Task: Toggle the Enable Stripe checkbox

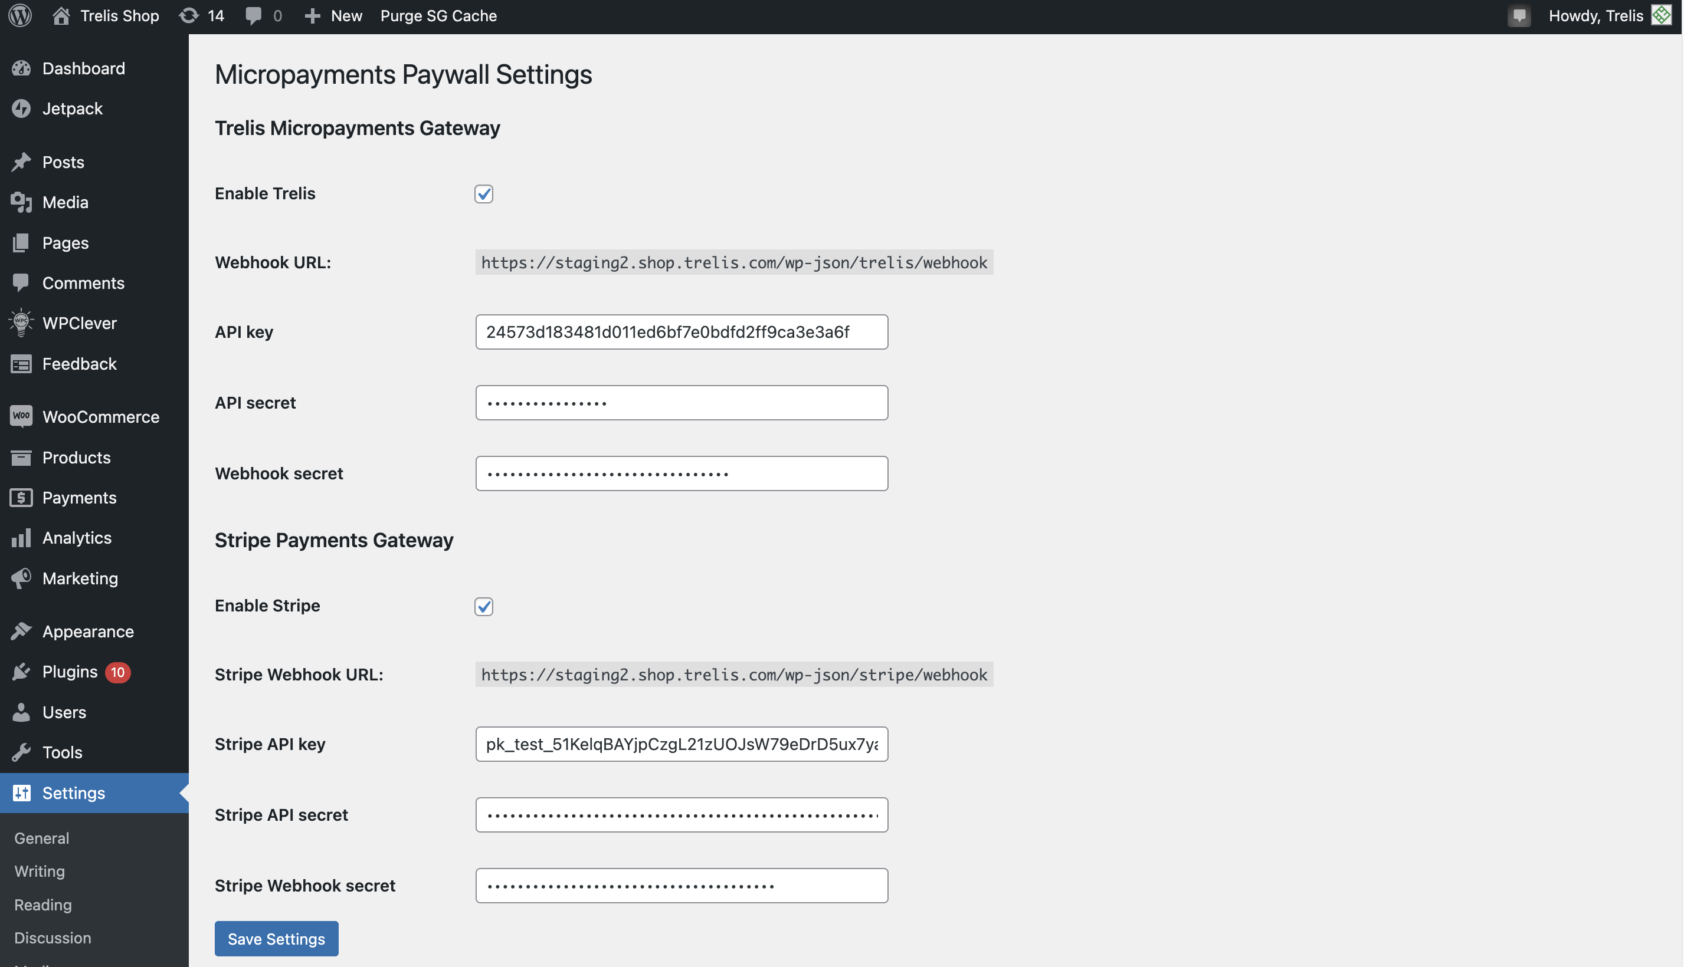Action: [484, 606]
